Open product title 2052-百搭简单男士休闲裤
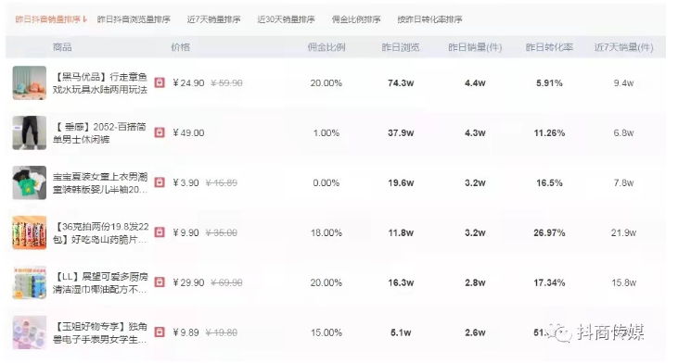691x363 pixels. (99, 132)
